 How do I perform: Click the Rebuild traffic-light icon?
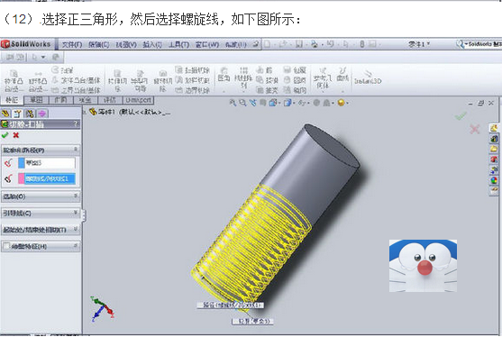(x=362, y=44)
